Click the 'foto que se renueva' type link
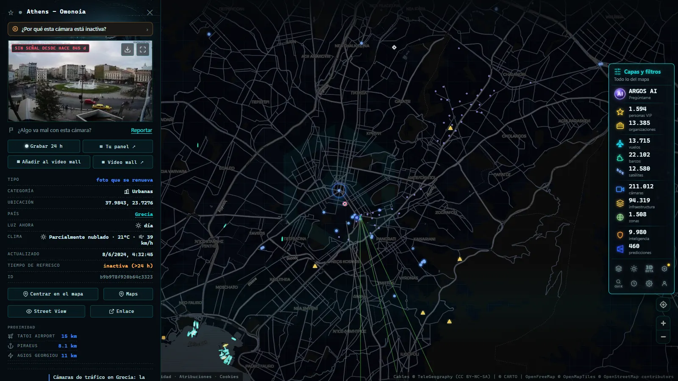 click(125, 180)
